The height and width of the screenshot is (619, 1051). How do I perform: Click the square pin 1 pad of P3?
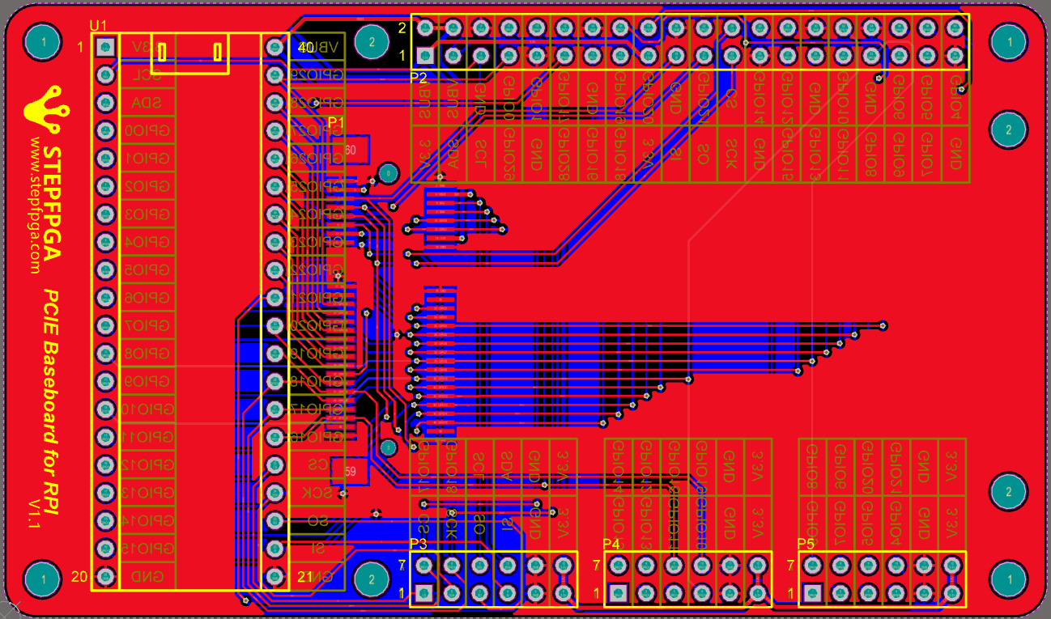424,592
